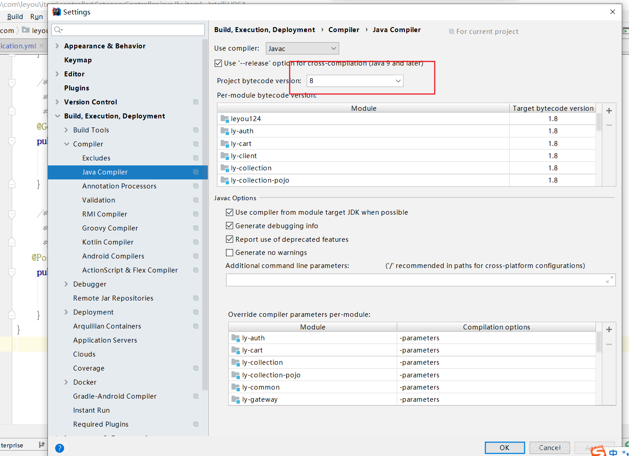Click project-level icon beside Gradle-Android Compiler
This screenshot has height=456, width=629.
point(196,396)
